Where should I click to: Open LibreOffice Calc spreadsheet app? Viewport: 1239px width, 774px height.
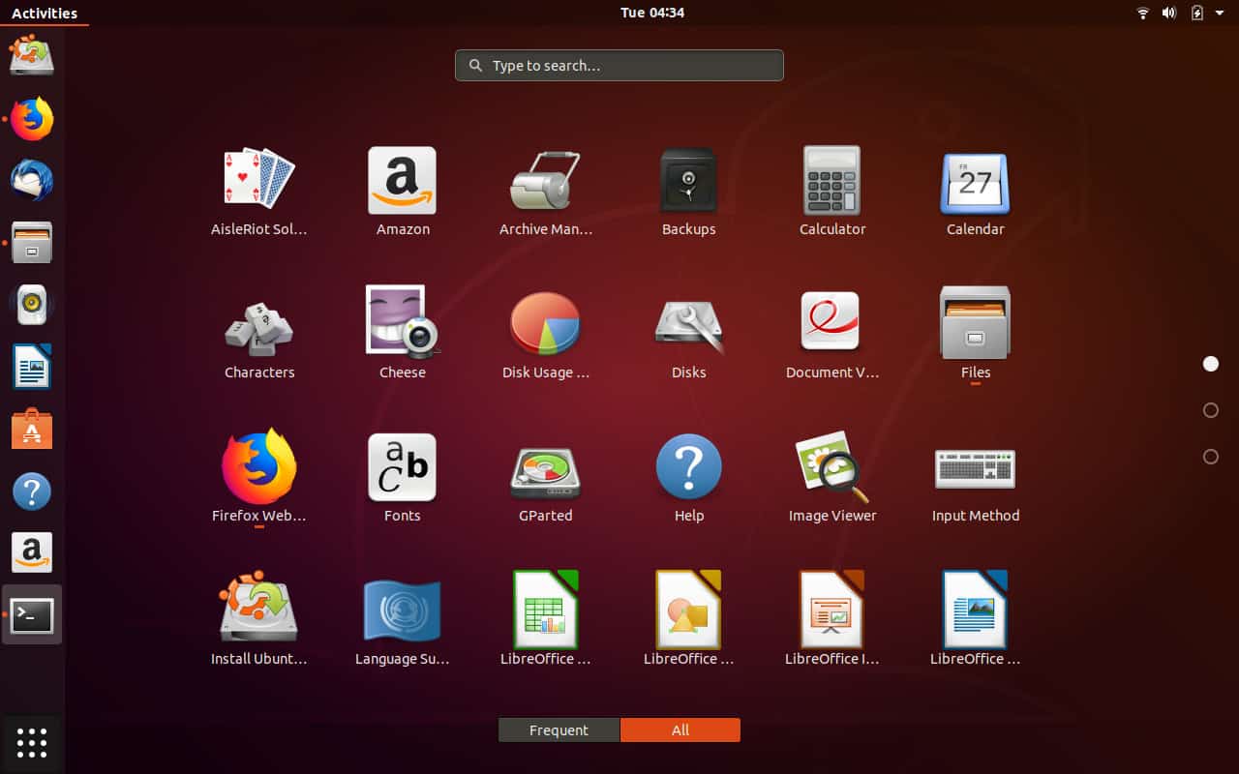545,608
